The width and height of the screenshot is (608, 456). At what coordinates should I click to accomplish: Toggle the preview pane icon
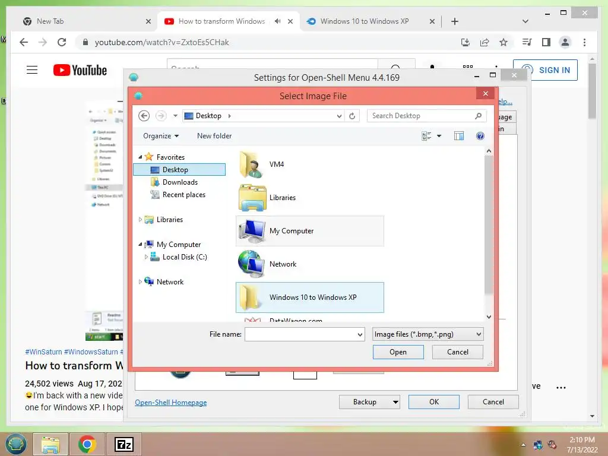click(x=459, y=136)
